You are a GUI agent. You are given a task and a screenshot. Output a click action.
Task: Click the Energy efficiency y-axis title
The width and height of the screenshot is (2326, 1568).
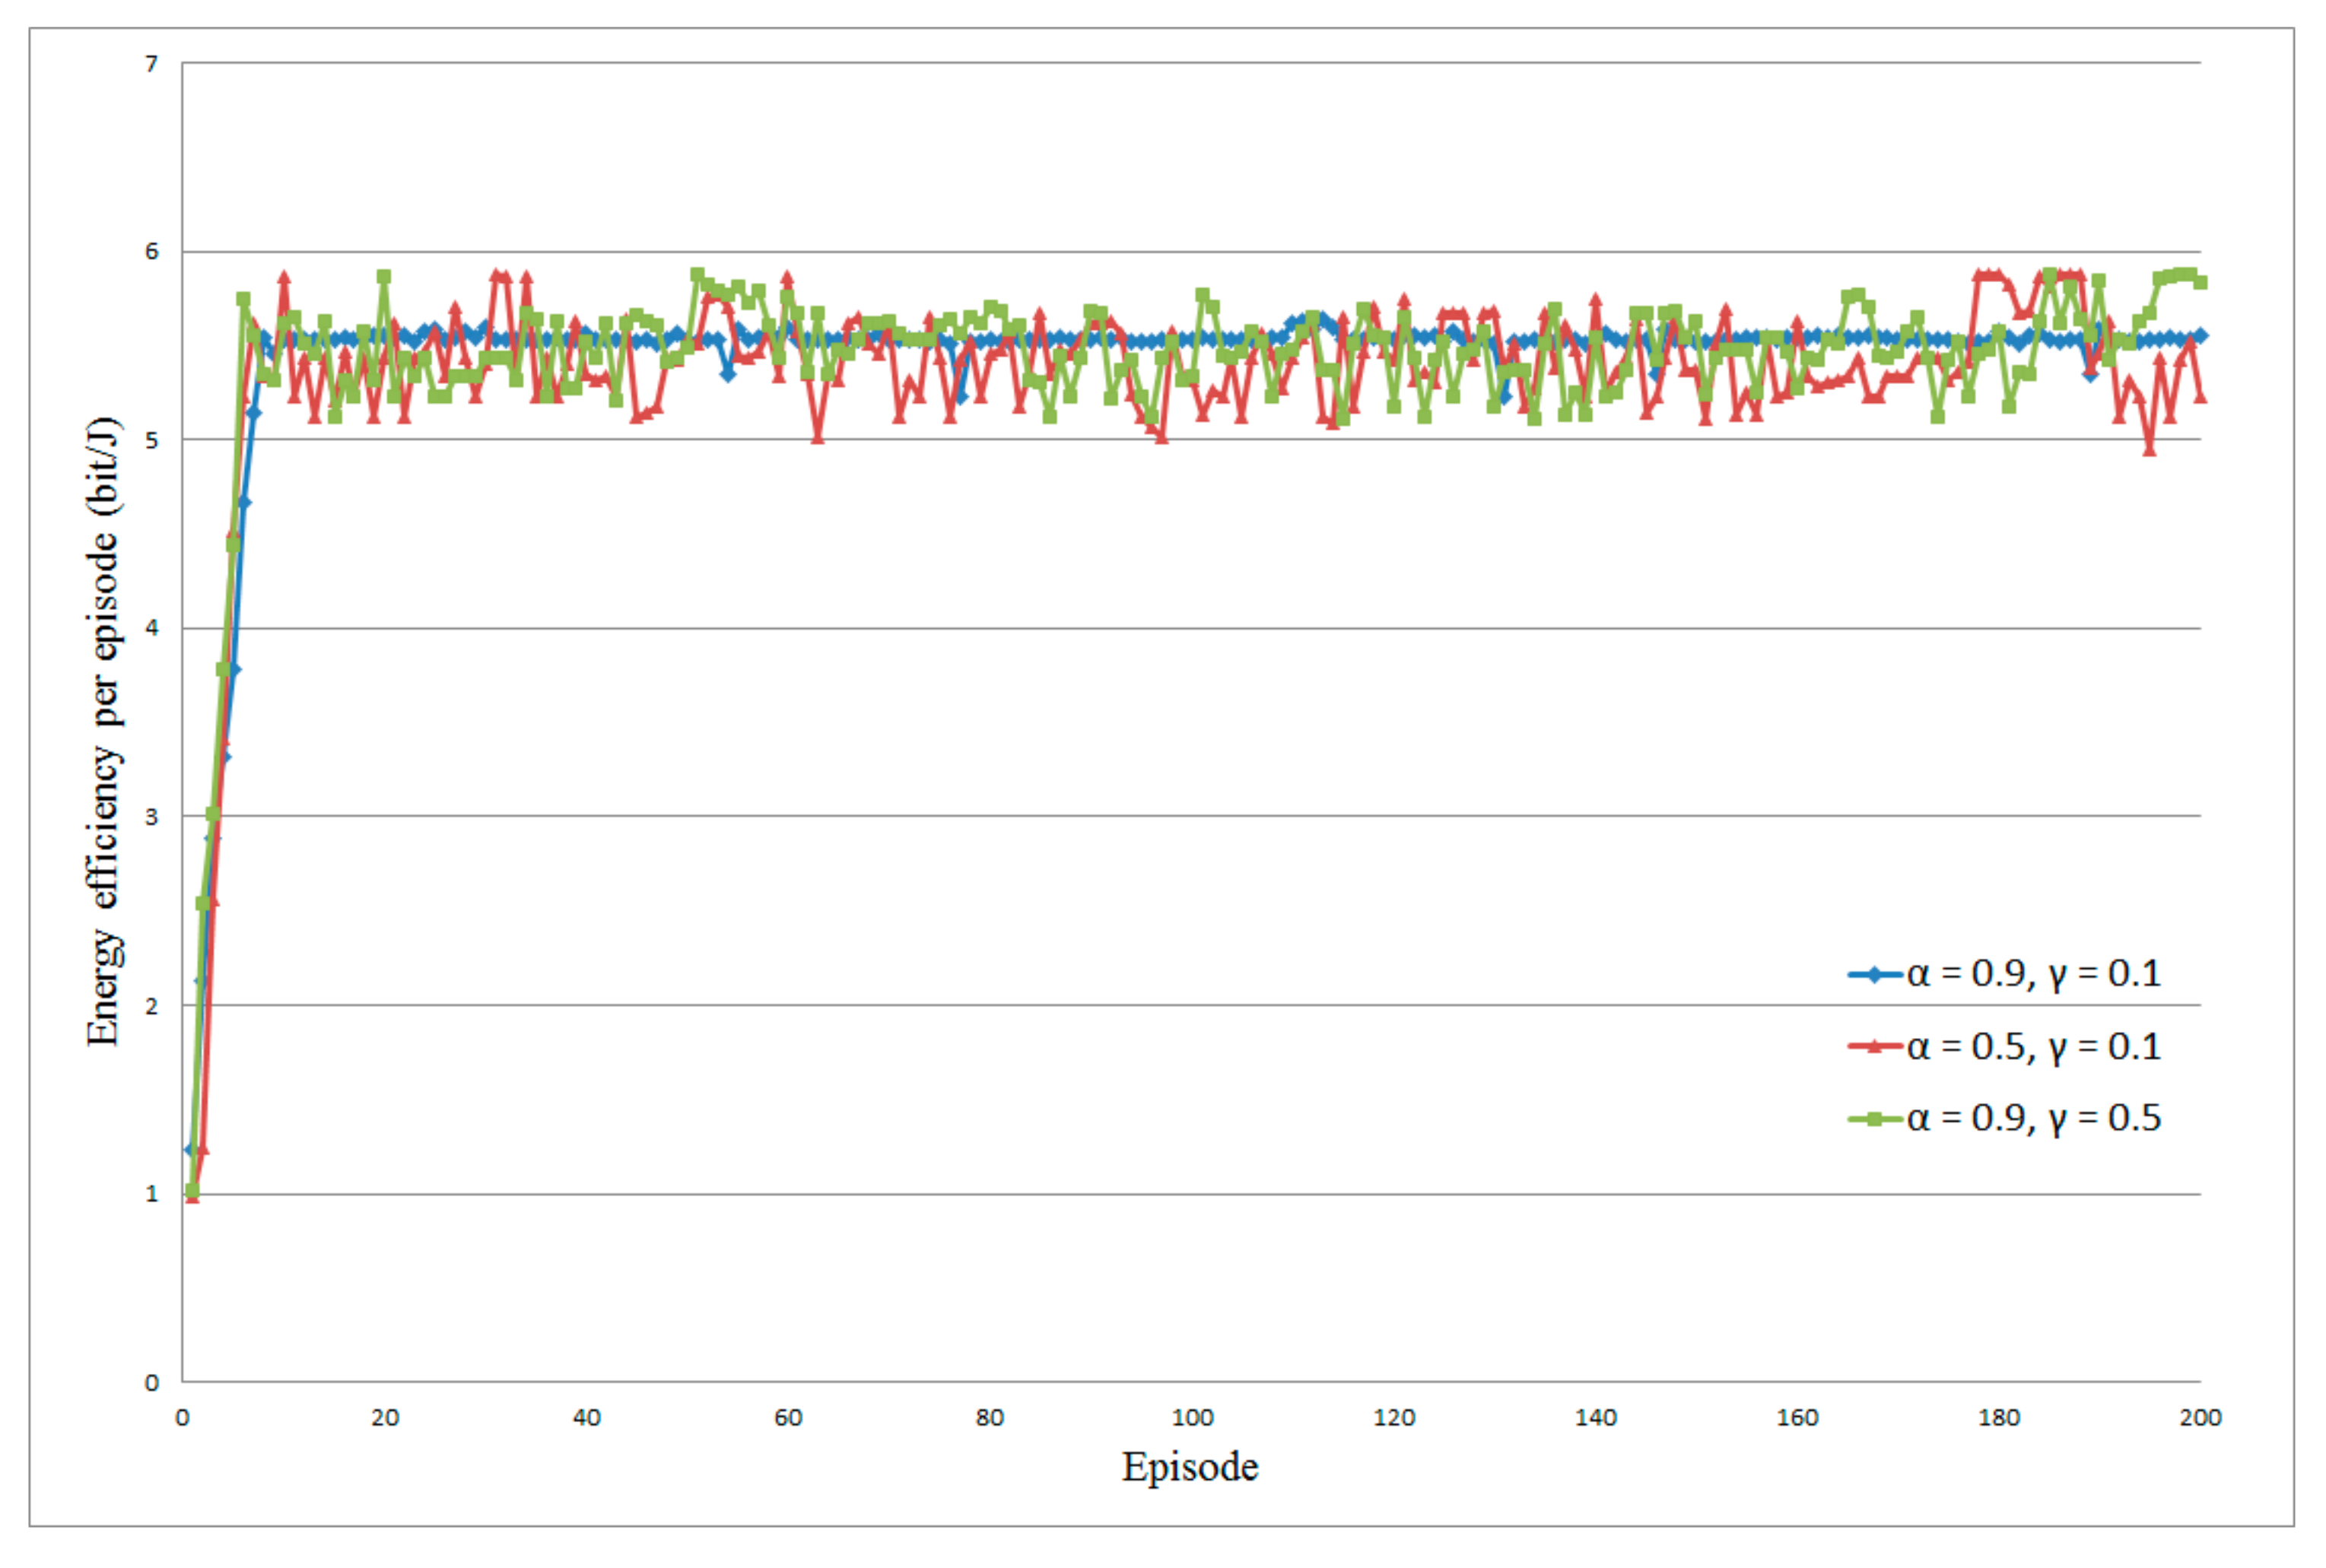point(103,731)
